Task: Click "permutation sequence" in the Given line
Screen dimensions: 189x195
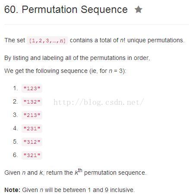Action: [x=115, y=173]
